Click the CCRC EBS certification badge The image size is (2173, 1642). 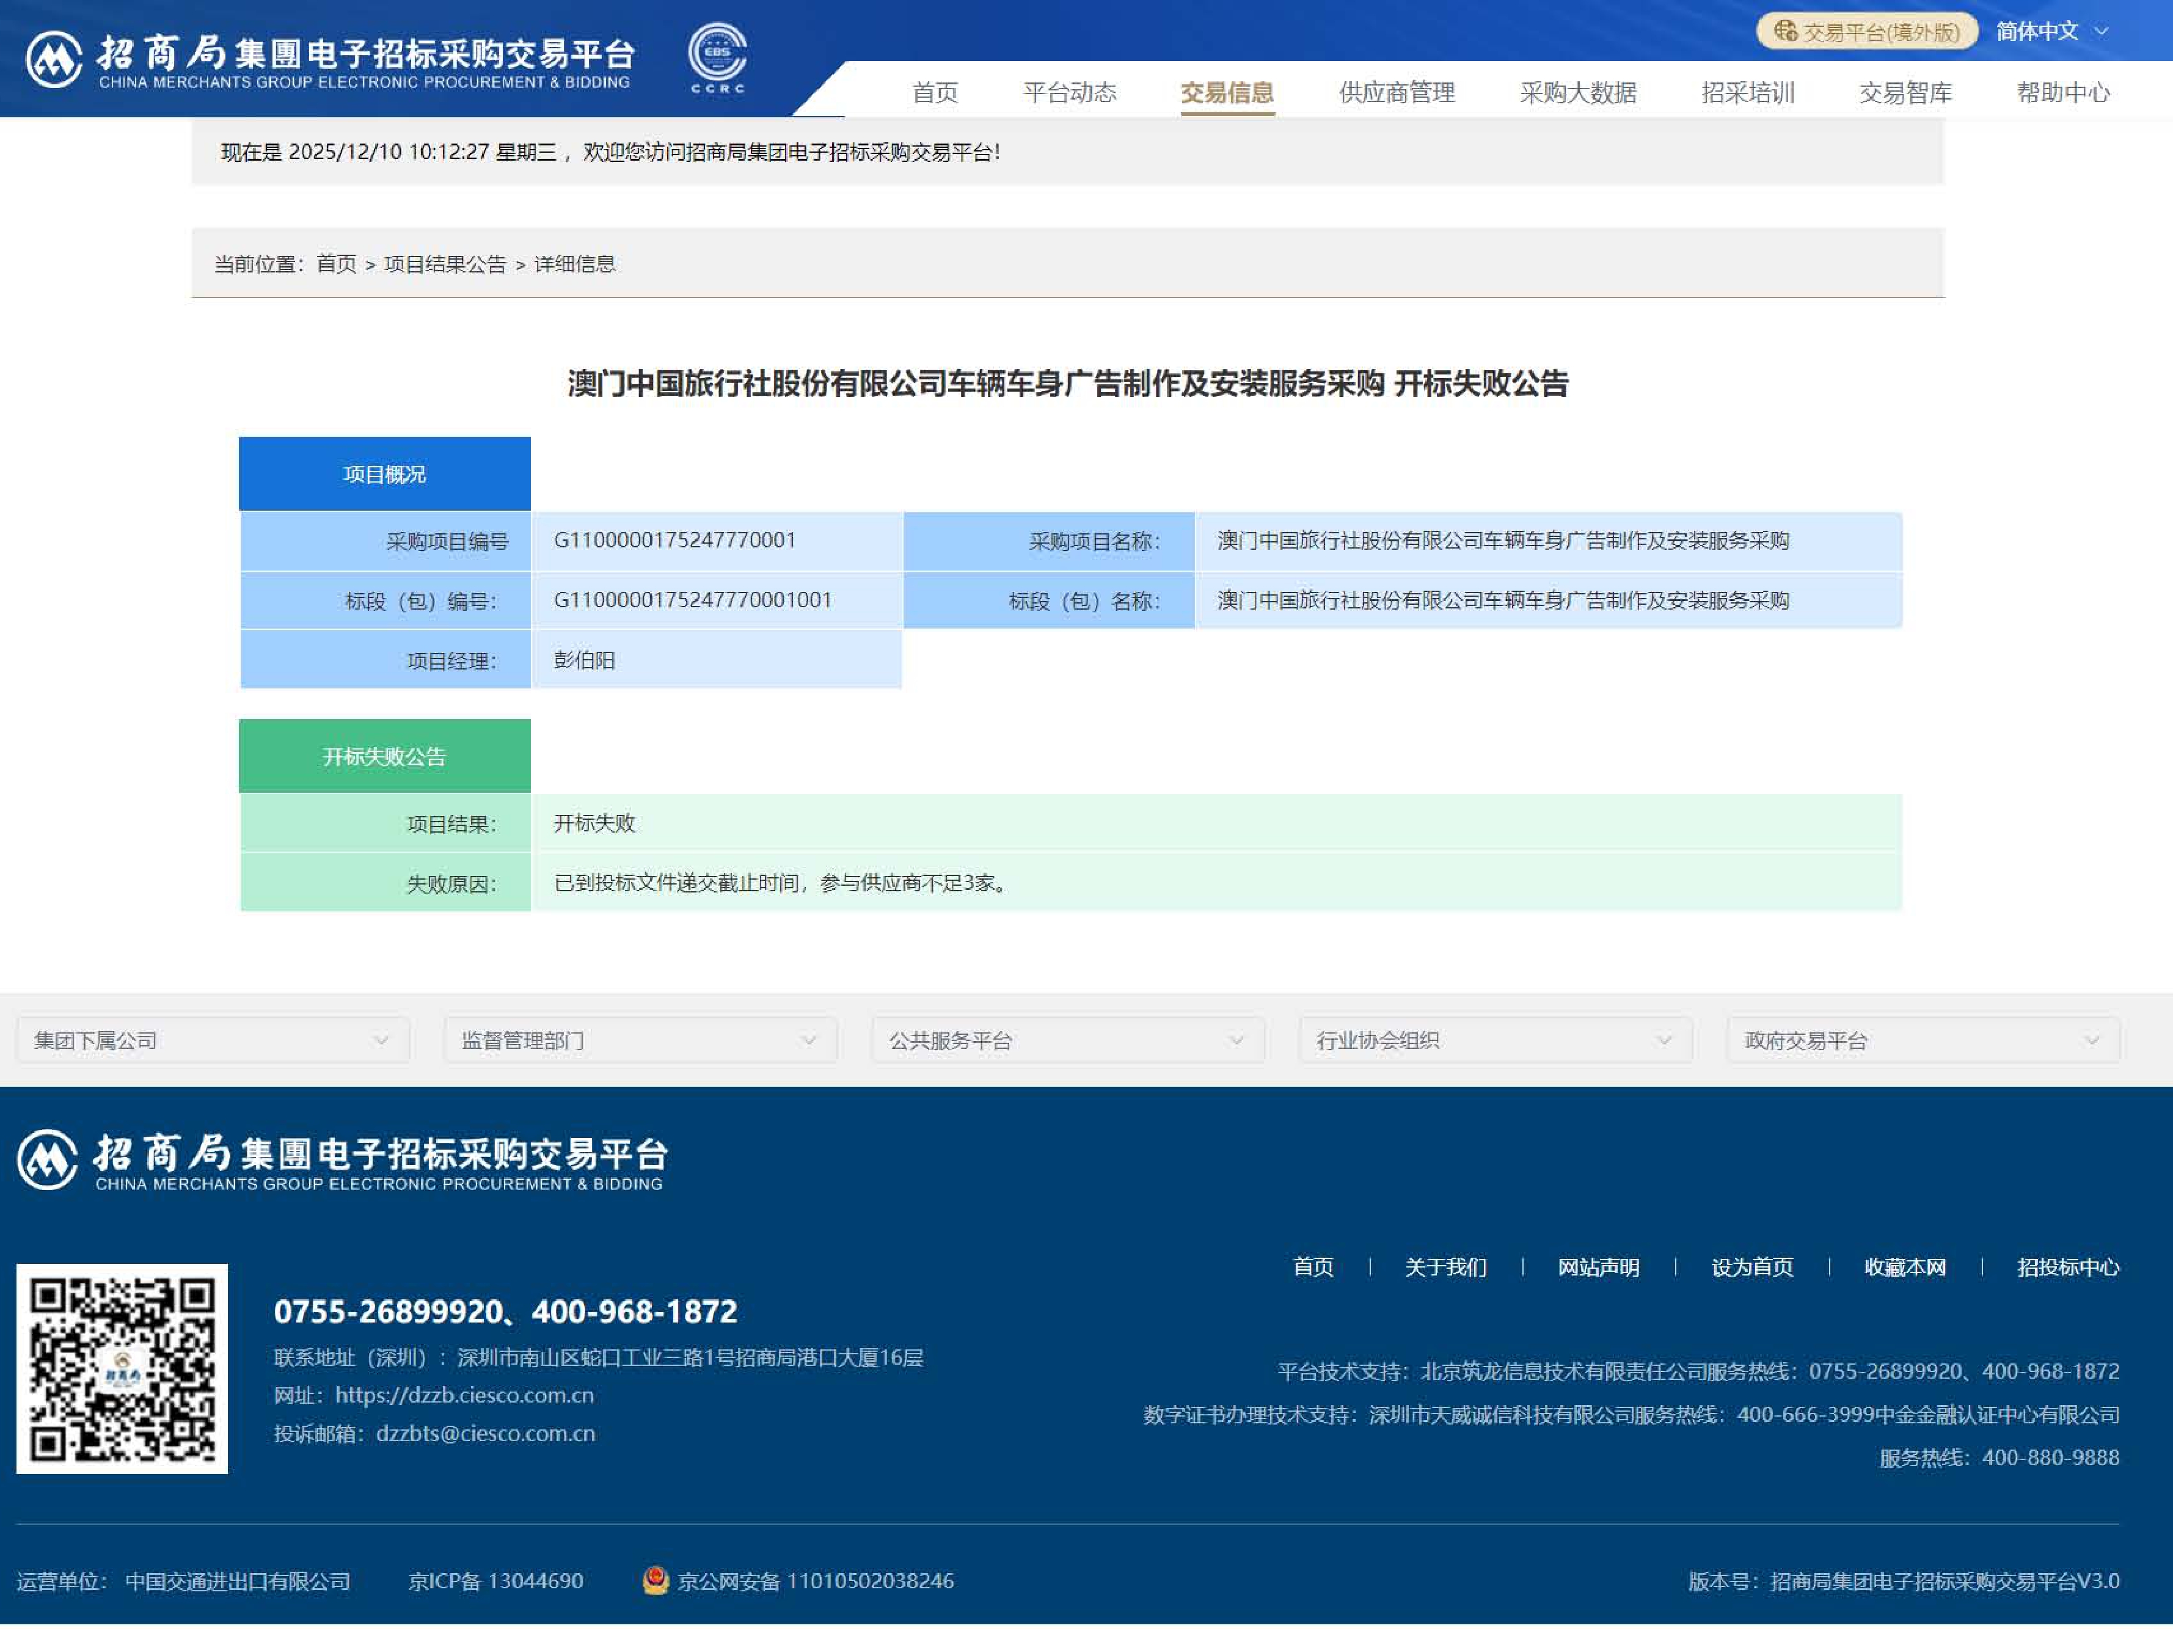click(717, 57)
